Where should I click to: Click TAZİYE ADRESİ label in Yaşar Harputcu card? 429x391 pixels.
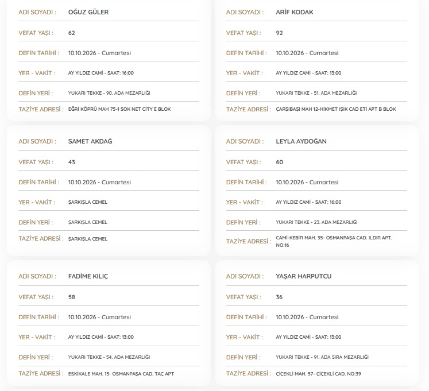point(249,374)
